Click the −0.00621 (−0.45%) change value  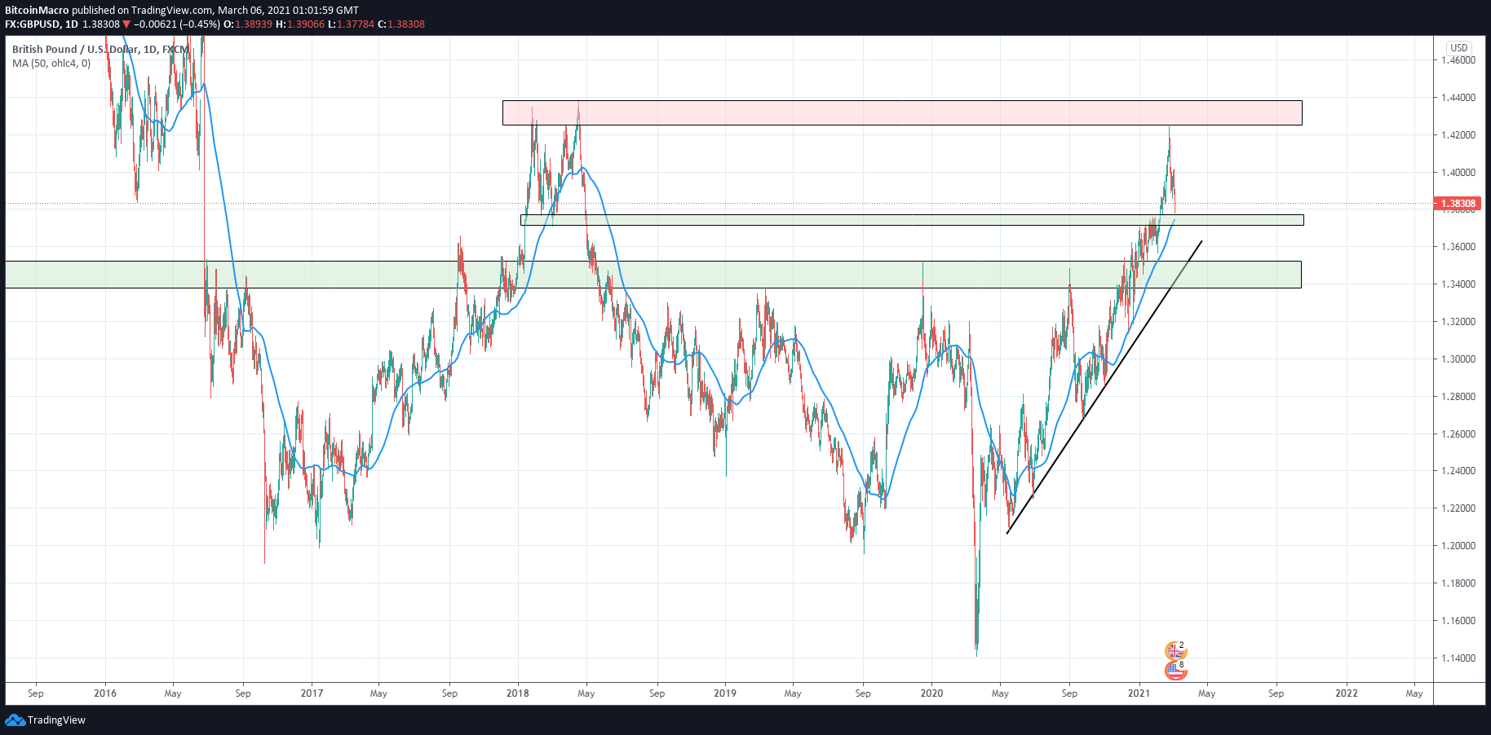(177, 24)
